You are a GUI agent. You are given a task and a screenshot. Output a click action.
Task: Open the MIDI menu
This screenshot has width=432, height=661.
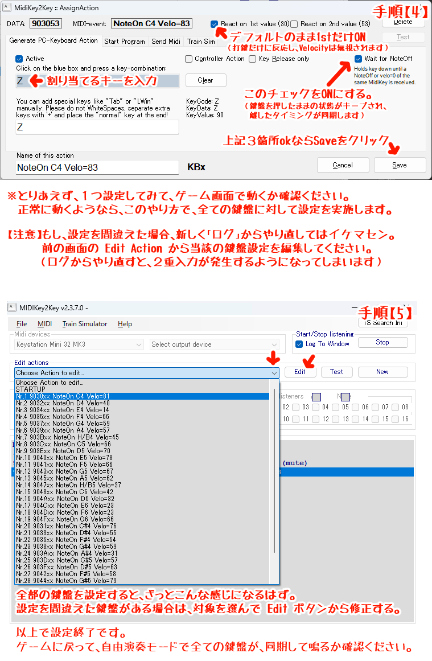44,324
